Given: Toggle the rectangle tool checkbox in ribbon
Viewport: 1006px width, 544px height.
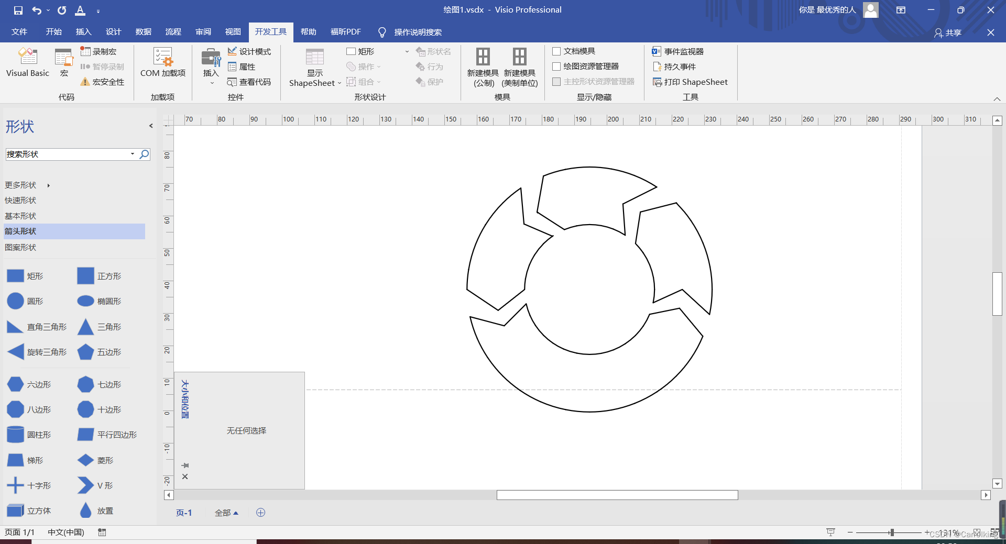Looking at the screenshot, I should point(351,51).
